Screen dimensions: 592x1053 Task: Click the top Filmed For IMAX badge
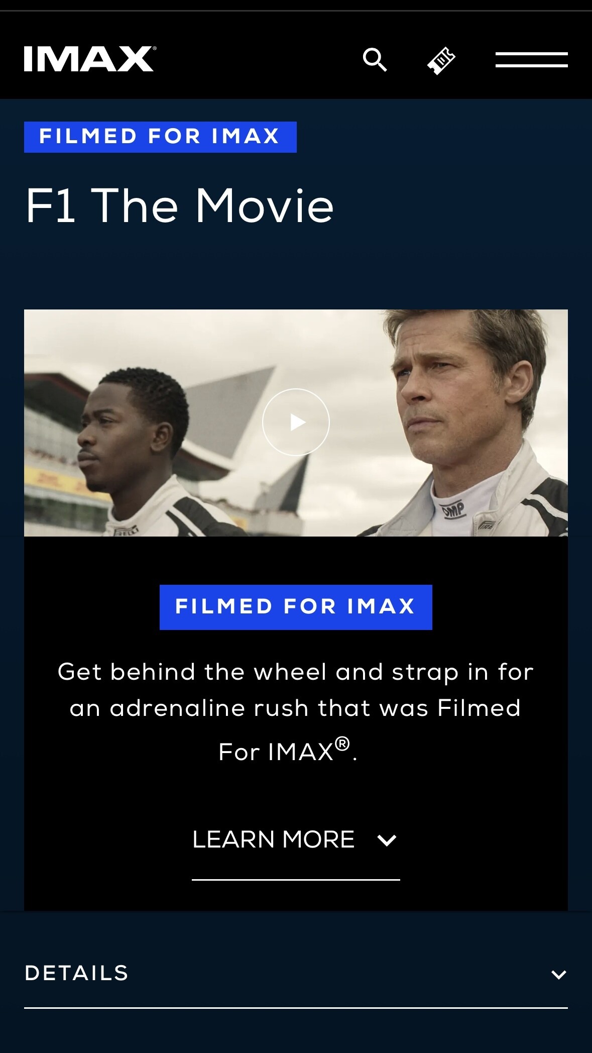[x=160, y=137]
